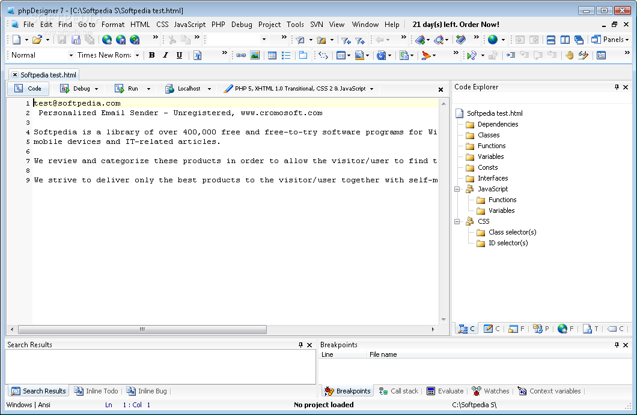Select the Dependencies folder in Code Explorer
The width and height of the screenshot is (637, 415).
492,124
